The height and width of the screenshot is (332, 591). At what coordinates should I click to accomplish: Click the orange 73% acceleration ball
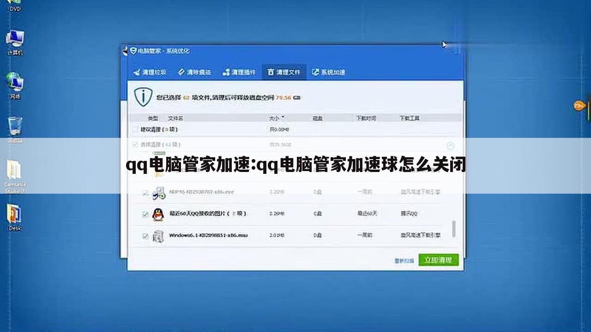point(579,106)
